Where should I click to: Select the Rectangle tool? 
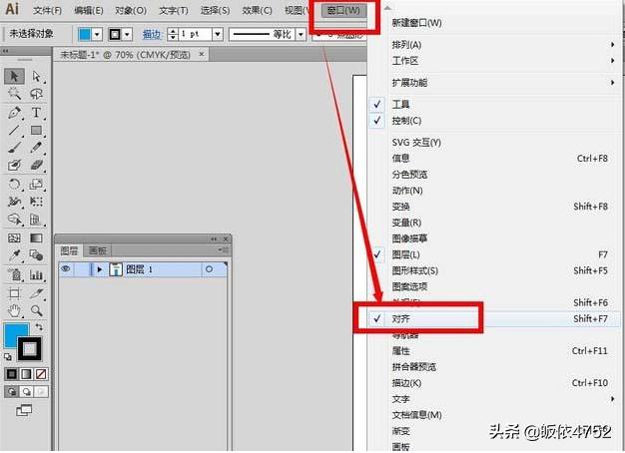click(x=37, y=130)
